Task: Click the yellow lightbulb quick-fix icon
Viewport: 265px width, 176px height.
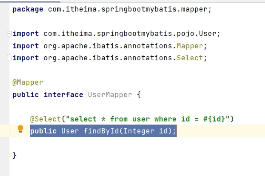Action: [x=20, y=129]
